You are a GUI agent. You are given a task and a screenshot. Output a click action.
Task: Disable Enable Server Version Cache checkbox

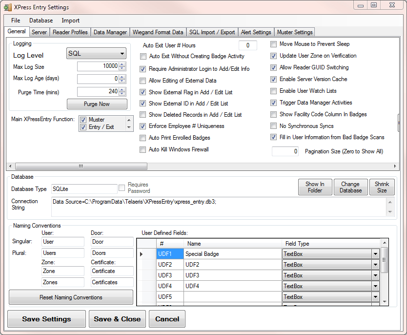coord(274,79)
